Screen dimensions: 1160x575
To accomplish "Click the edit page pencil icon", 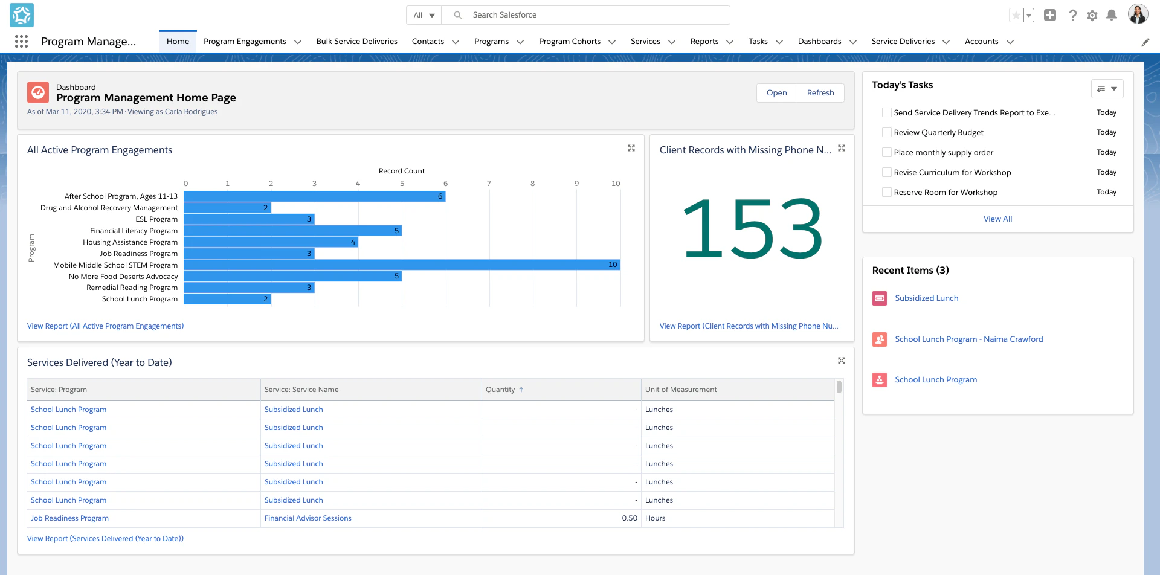I will pos(1147,42).
